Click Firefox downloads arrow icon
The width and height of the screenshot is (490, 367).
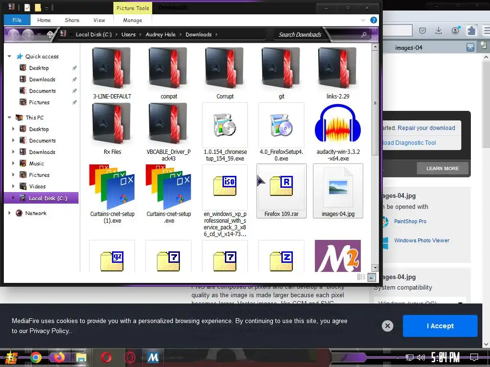coord(438,30)
